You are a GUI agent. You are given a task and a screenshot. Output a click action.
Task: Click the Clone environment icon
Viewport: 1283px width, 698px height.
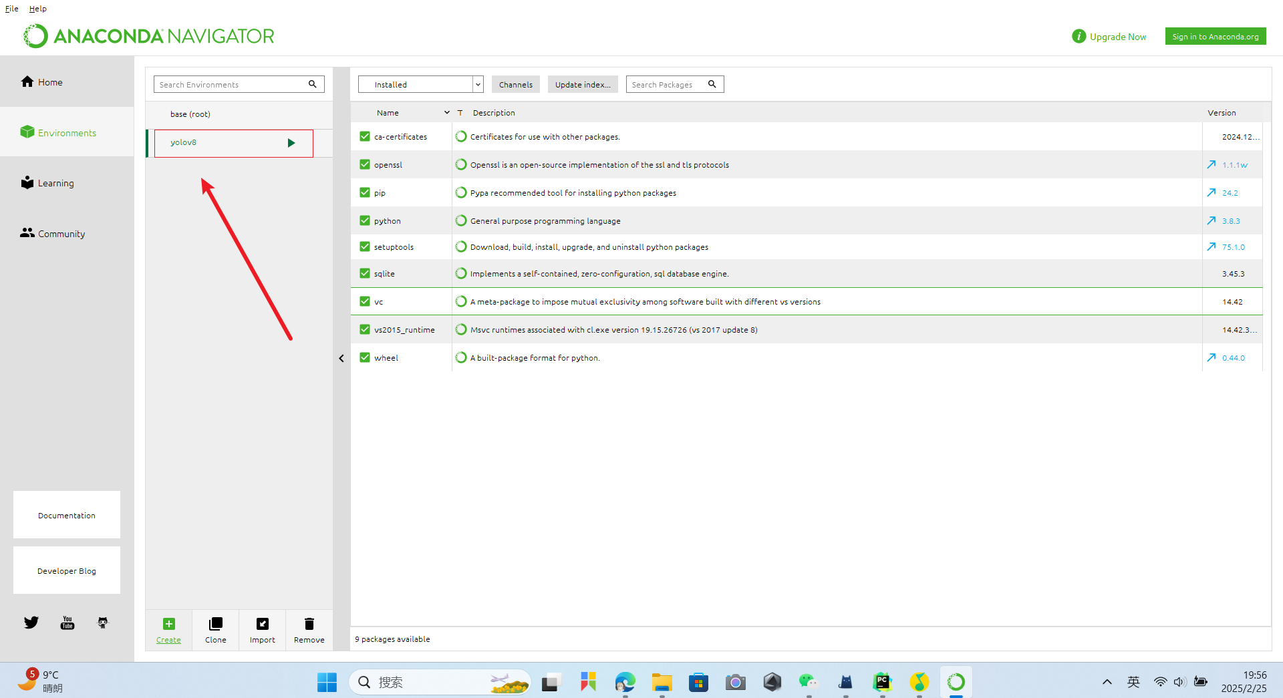(x=215, y=624)
